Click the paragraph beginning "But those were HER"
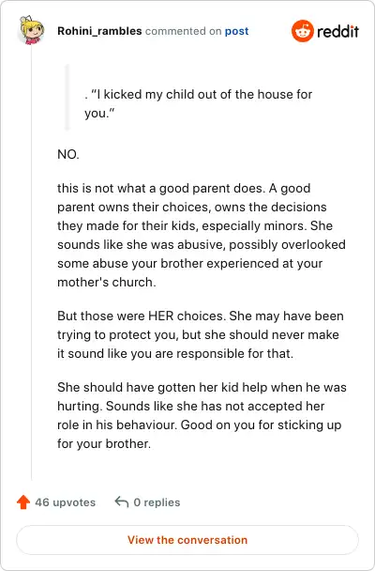The width and height of the screenshot is (375, 571). (x=201, y=334)
